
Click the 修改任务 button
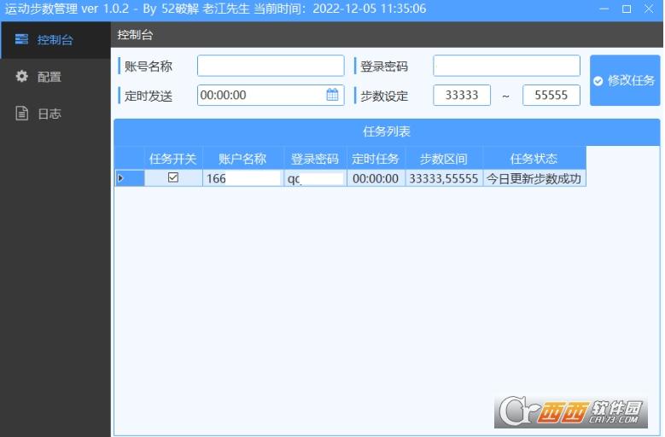[625, 80]
